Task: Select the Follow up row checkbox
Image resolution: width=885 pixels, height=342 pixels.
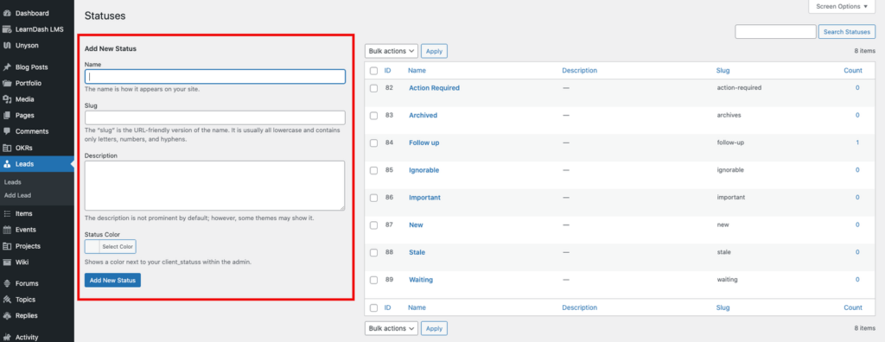Action: (x=373, y=143)
